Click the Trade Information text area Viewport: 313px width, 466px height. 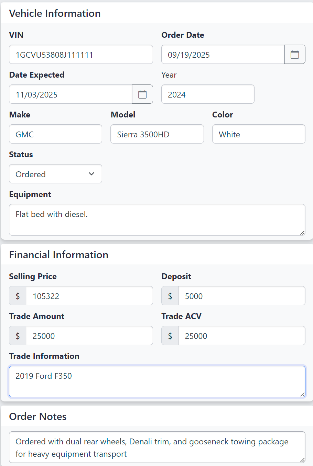pyautogui.click(x=157, y=382)
